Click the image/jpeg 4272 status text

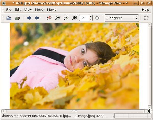coord(93,116)
